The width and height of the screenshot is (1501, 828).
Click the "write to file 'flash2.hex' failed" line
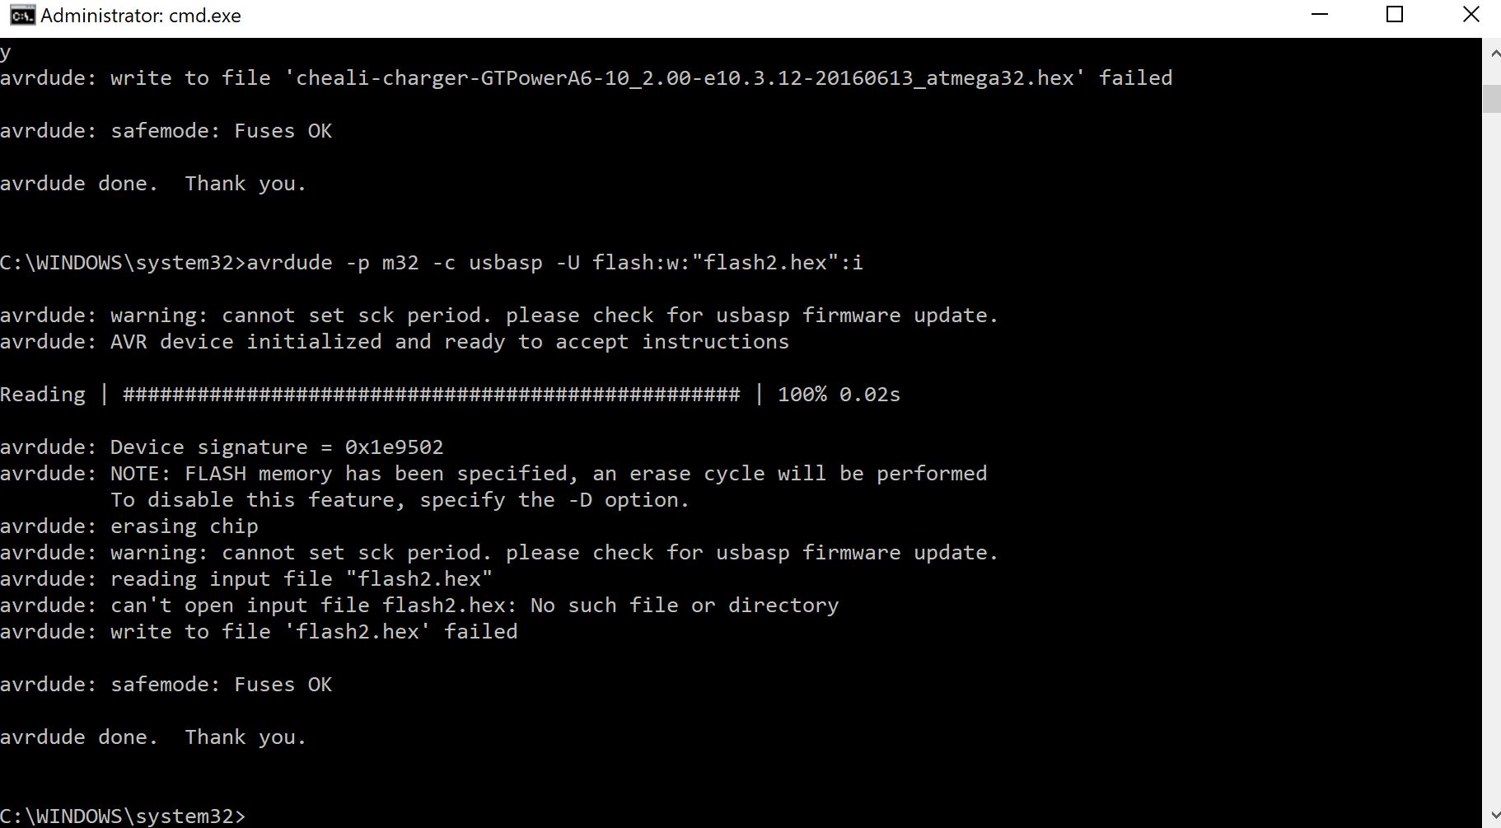pyautogui.click(x=313, y=632)
